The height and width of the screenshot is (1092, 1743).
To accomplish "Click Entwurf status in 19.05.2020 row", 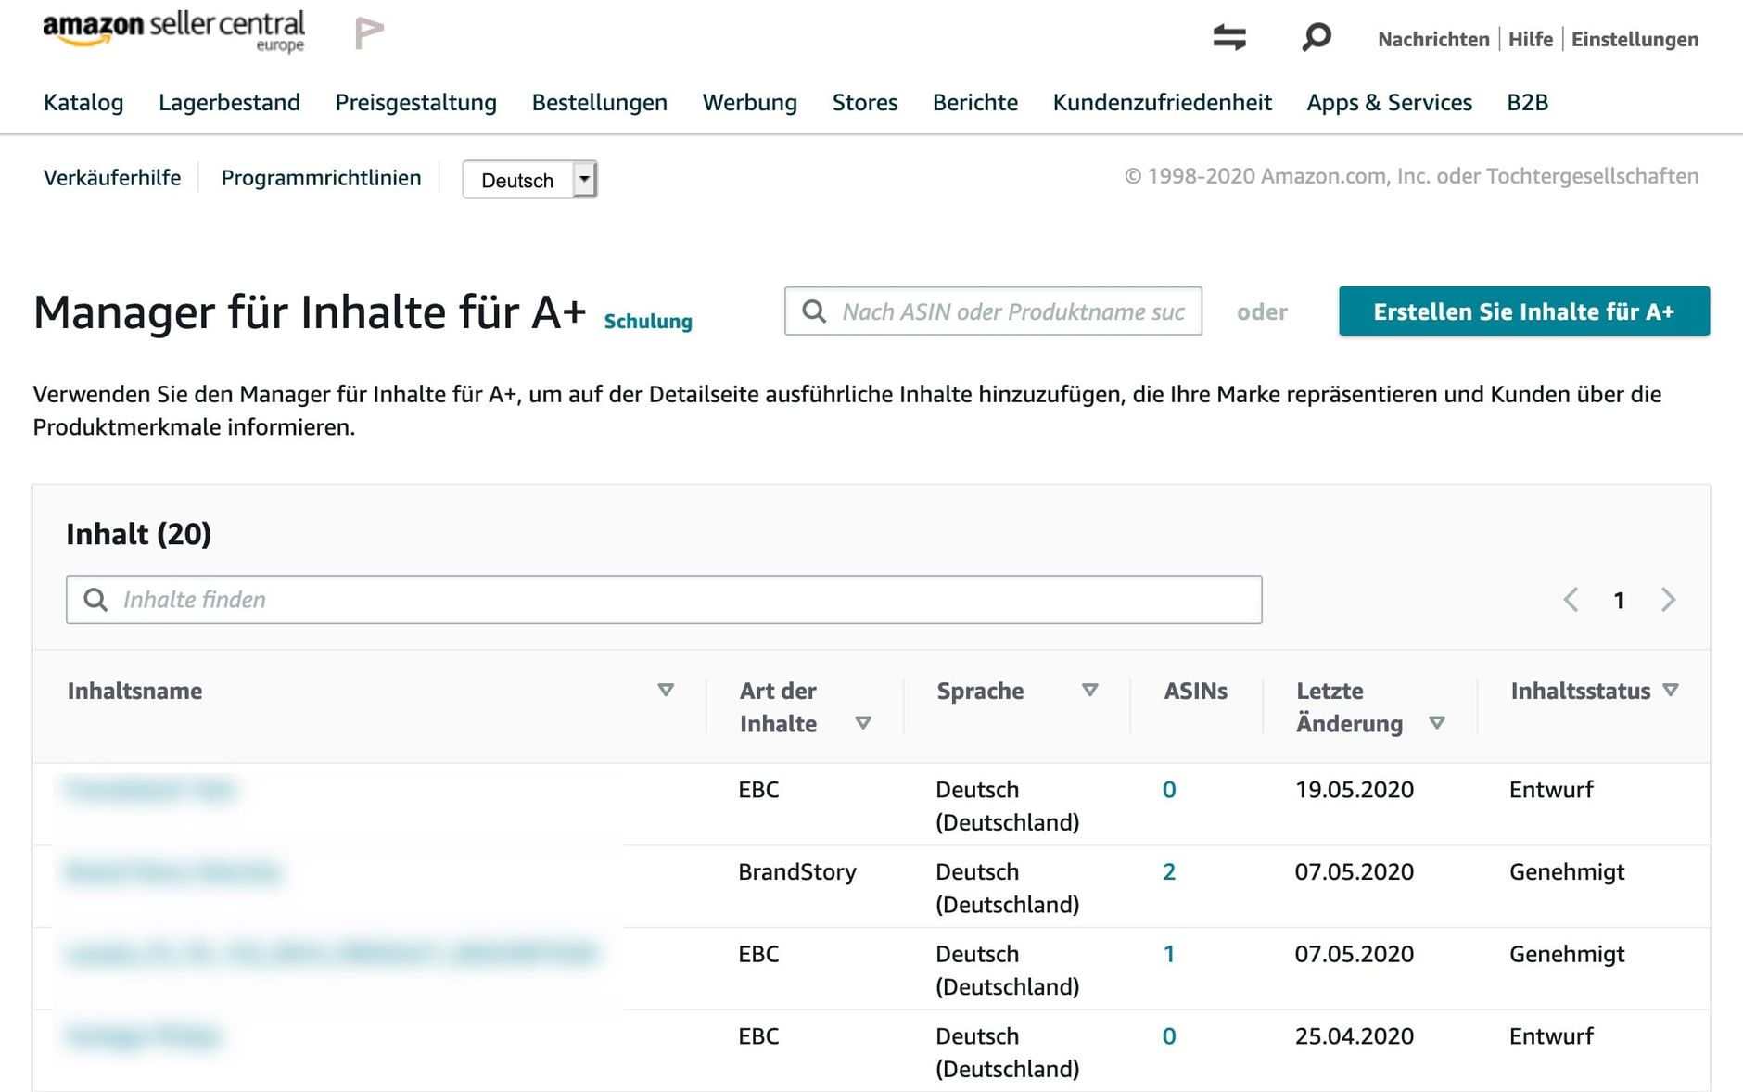I will [1551, 790].
